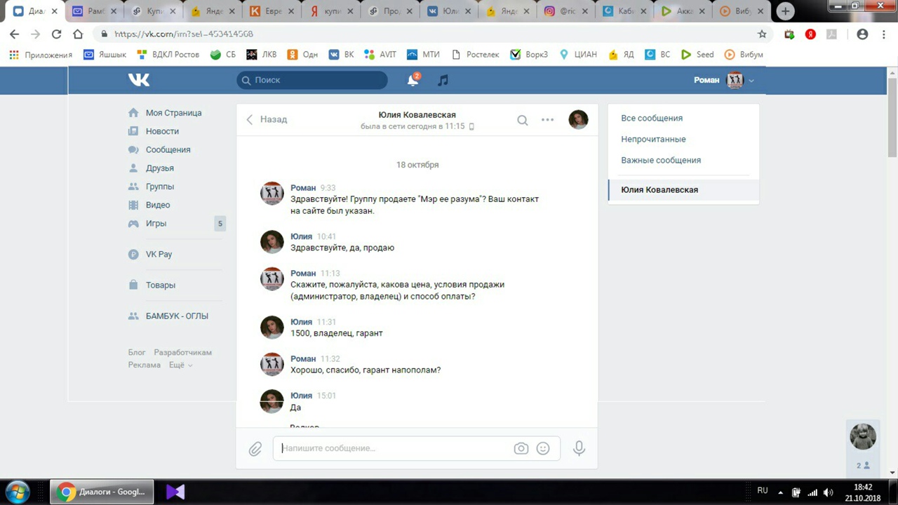Open VK Pay in sidebar
Screen dimensions: 898x505
[159, 255]
